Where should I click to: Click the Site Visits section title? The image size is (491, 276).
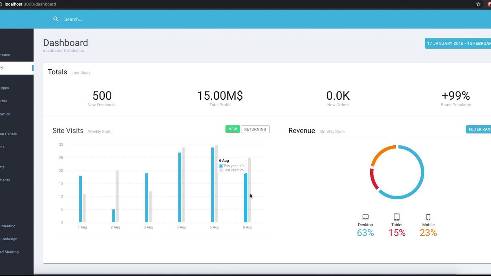click(x=68, y=131)
